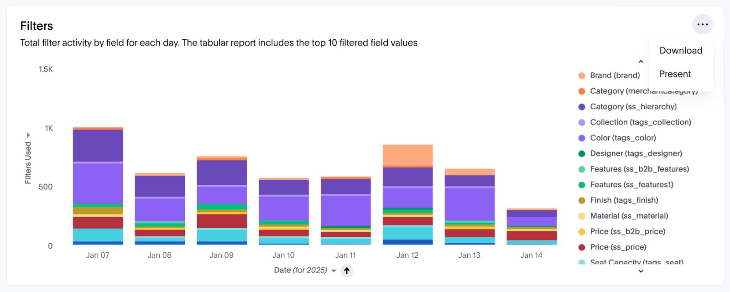Viewport: 730px width, 292px height.
Task: Click legend scroll-up chevron
Action: [641, 62]
